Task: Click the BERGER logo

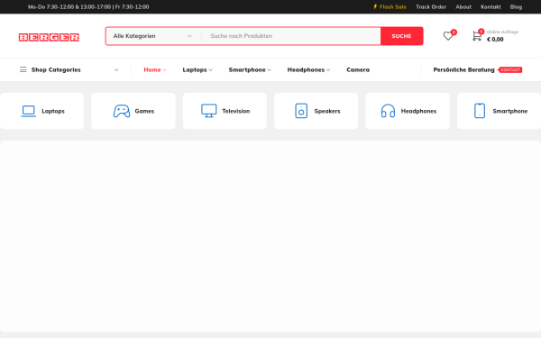Action: coord(49,37)
